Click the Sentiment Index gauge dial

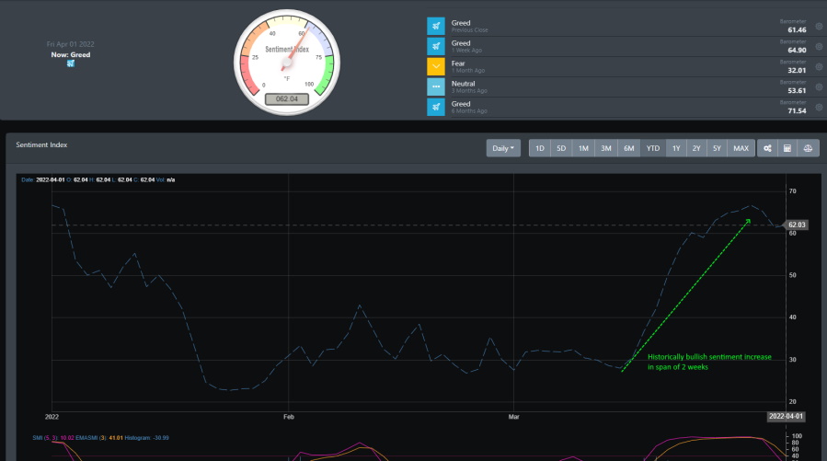pos(287,63)
